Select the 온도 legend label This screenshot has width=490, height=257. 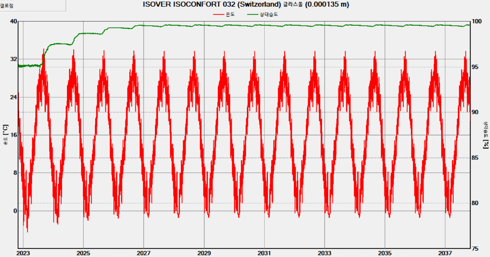231,14
